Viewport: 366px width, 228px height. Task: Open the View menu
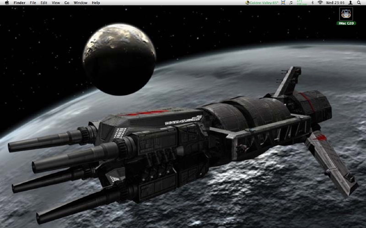pyautogui.click(x=56, y=3)
